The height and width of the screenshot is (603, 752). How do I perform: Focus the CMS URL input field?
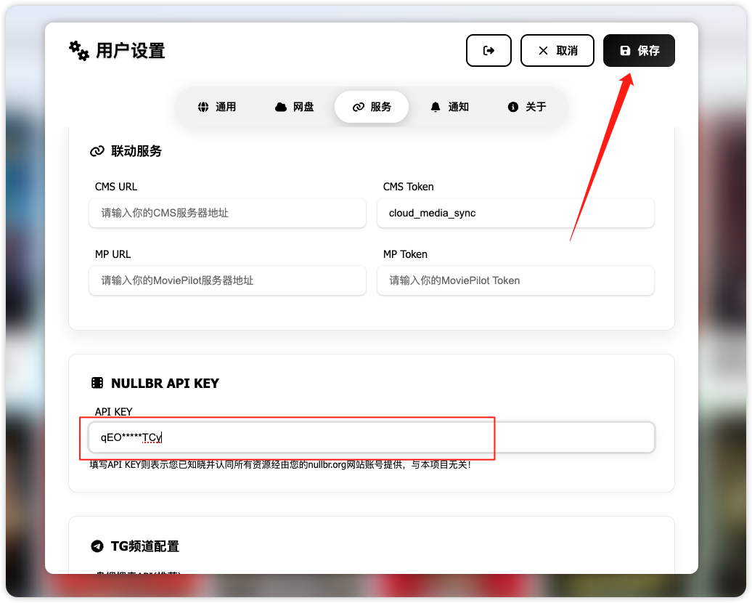point(227,213)
